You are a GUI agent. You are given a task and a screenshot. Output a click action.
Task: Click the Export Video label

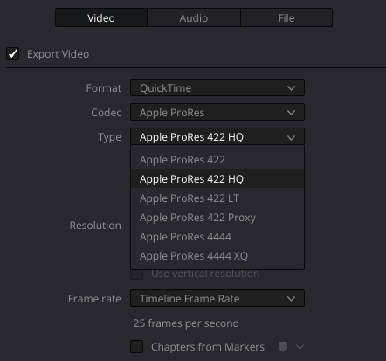(x=59, y=54)
